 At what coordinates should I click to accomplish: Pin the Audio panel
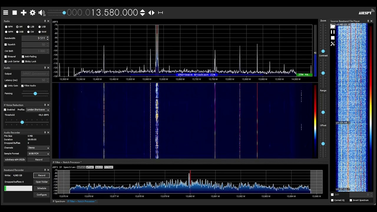(45, 68)
